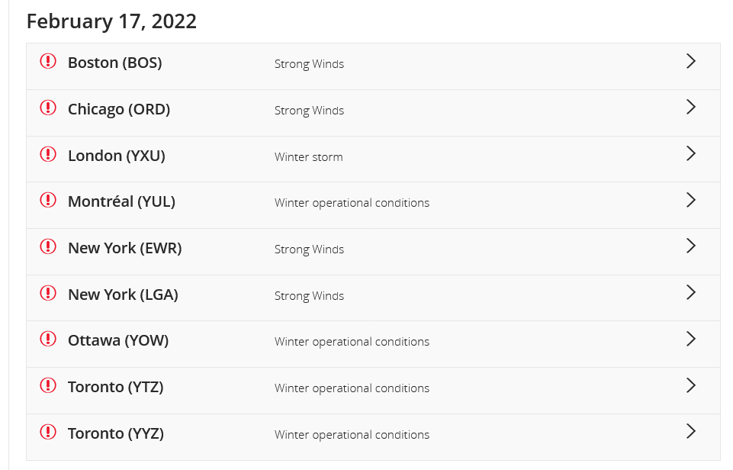Click the alert icon beside Ottawa (YOW)
Image resolution: width=733 pixels, height=470 pixels.
48,339
